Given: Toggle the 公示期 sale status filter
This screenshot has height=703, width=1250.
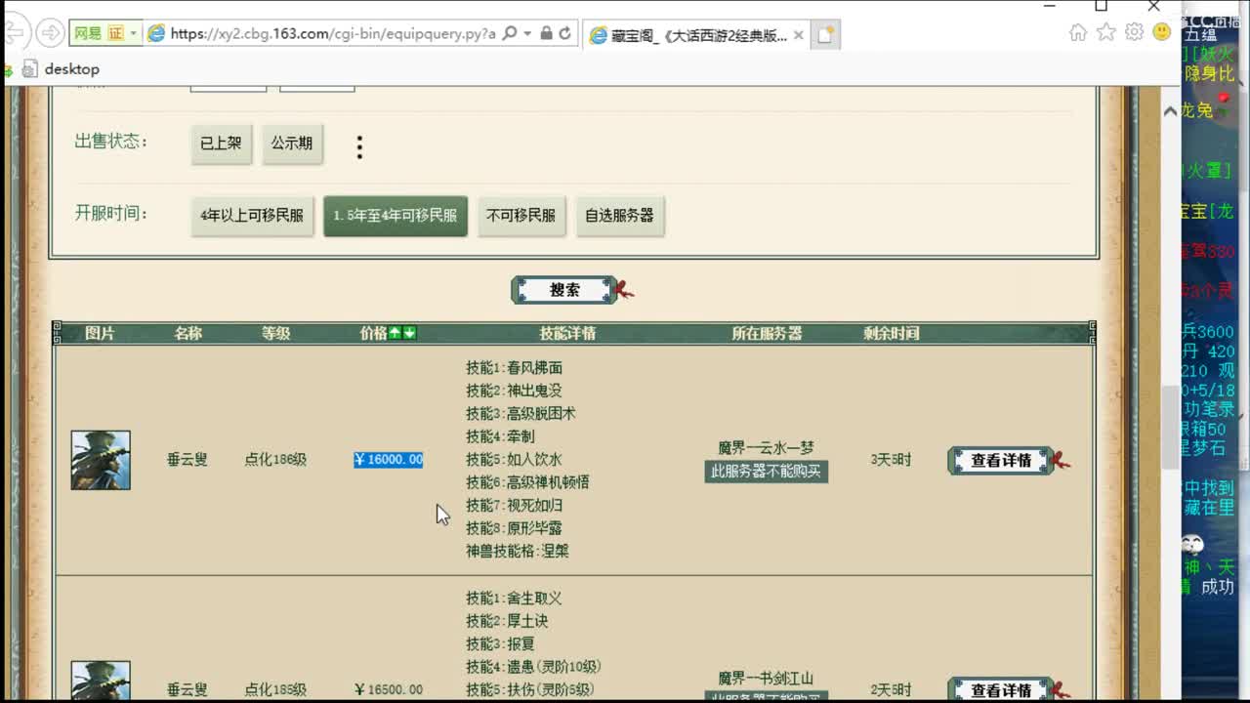Looking at the screenshot, I should pyautogui.click(x=292, y=144).
